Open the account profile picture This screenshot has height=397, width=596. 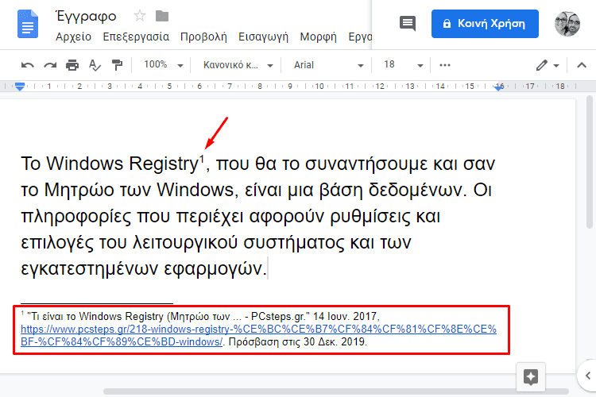[x=567, y=24]
